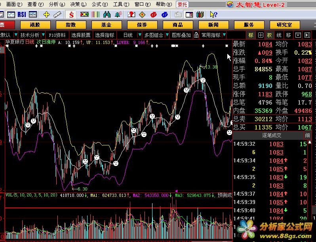The width and height of the screenshot is (316, 242).
Task: Click the candlestick chart icon left of RSI
Action: pyautogui.click(x=11, y=15)
